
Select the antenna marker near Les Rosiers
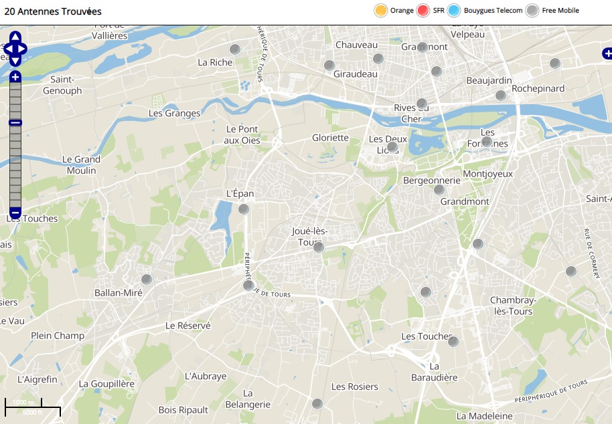coord(317,404)
